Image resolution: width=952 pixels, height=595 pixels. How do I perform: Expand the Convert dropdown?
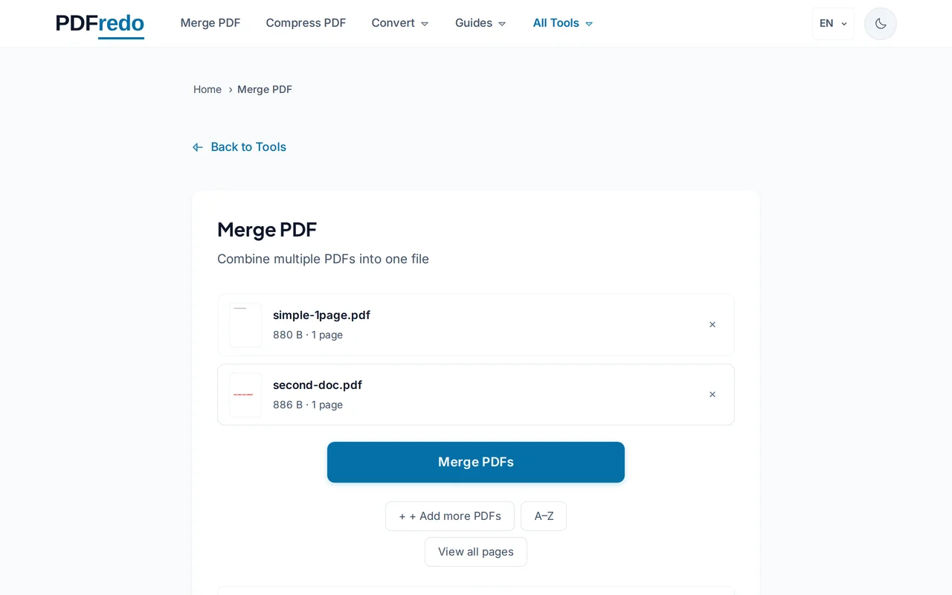399,23
